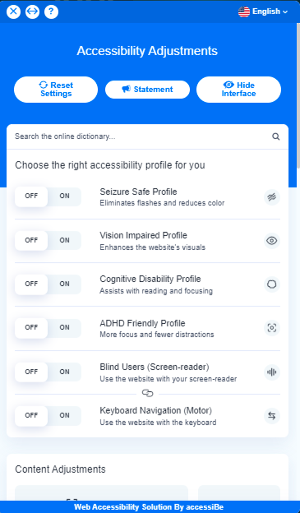Click the Blind Users sound-wave icon
The height and width of the screenshot is (513, 300).
tap(272, 372)
